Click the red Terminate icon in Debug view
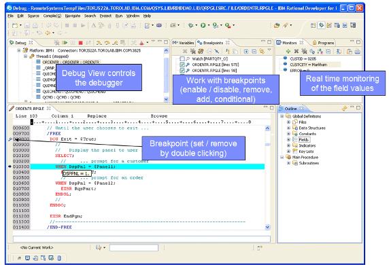 point(81,43)
